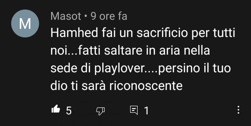Viewport: 251px width, 126px height.
Task: Click the letter M inside the avatar
Action: (x=25, y=24)
